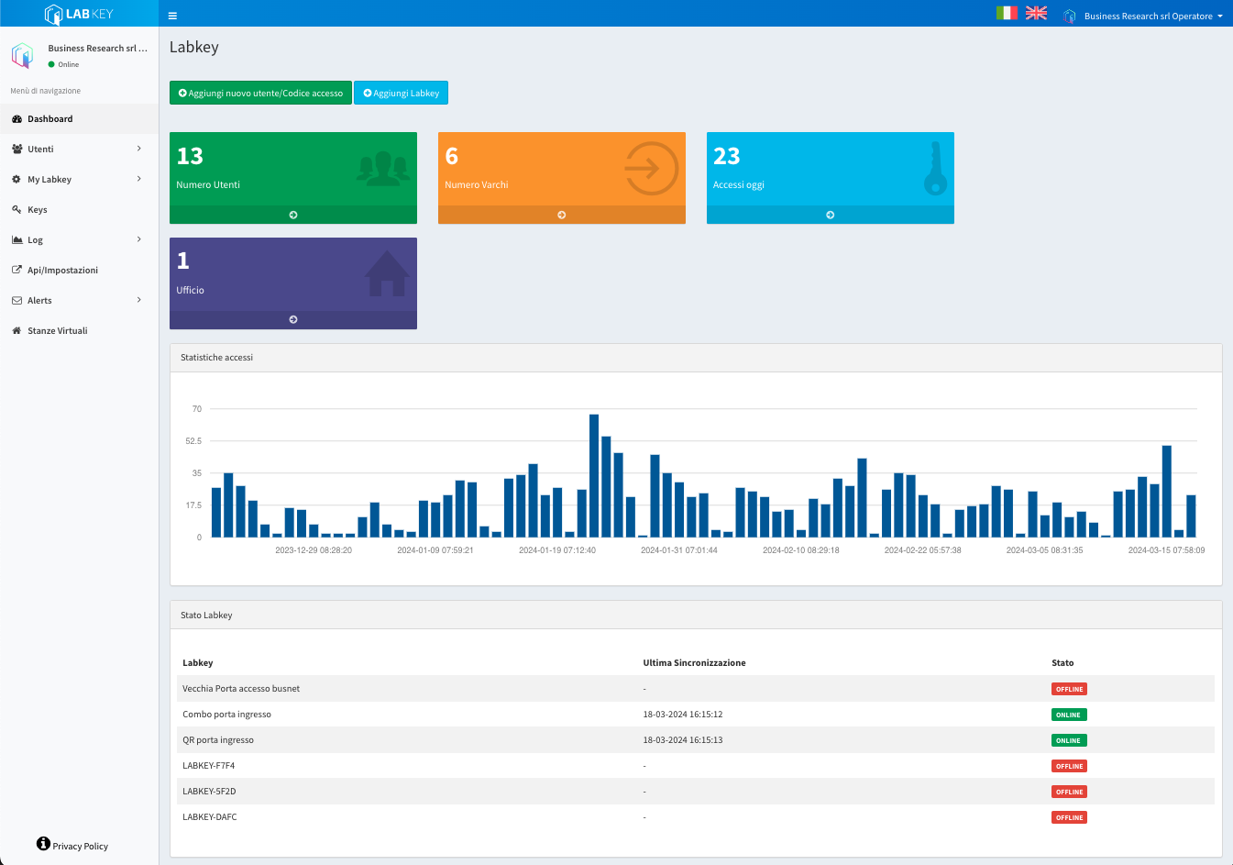Viewport: 1233px width, 865px height.
Task: Click the LABKEY logo in header
Action: (x=79, y=14)
